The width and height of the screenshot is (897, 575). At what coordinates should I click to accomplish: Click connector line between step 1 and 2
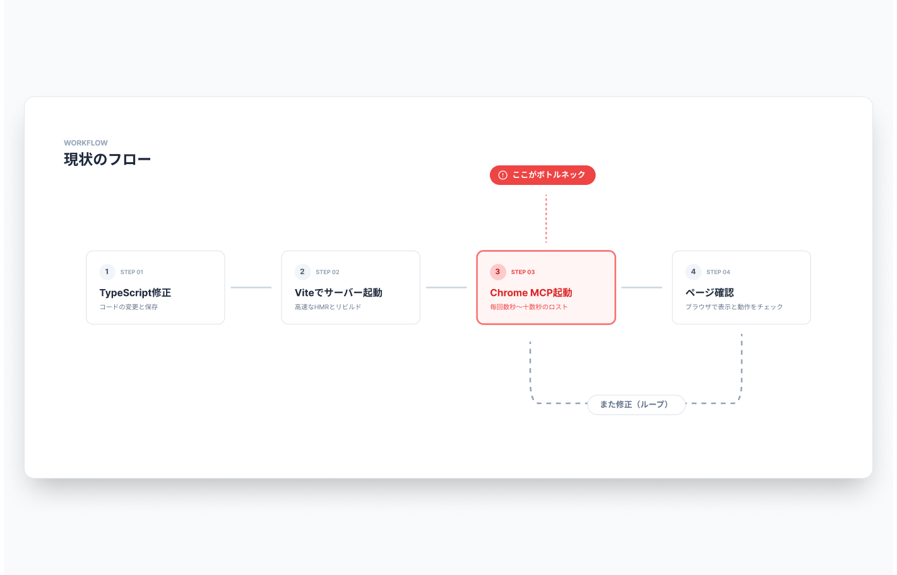[251, 288]
